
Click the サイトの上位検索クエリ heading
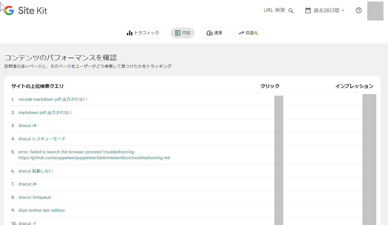point(38,86)
